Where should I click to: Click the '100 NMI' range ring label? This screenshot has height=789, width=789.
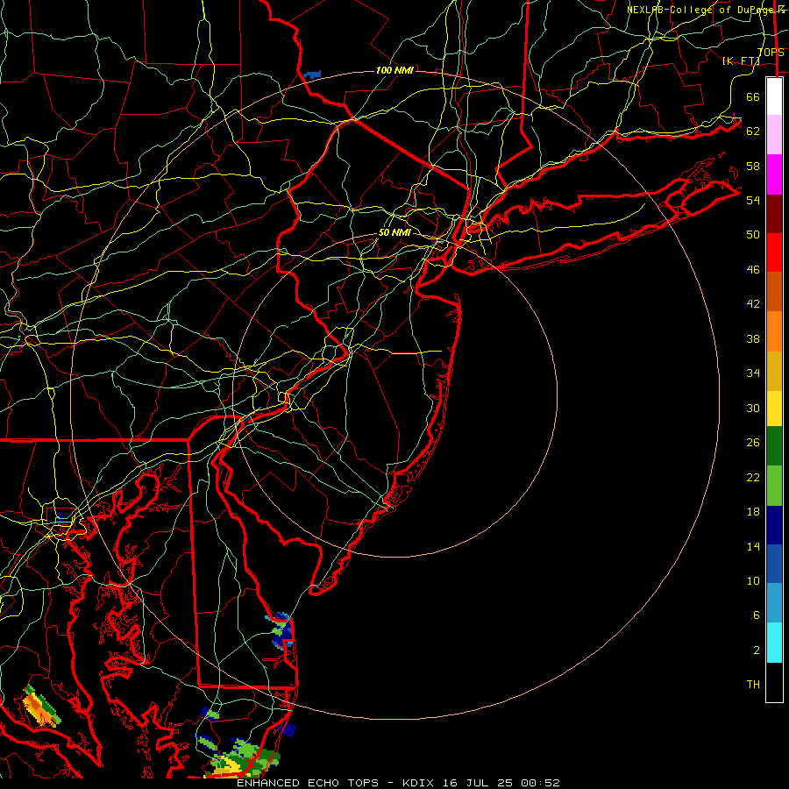point(394,70)
